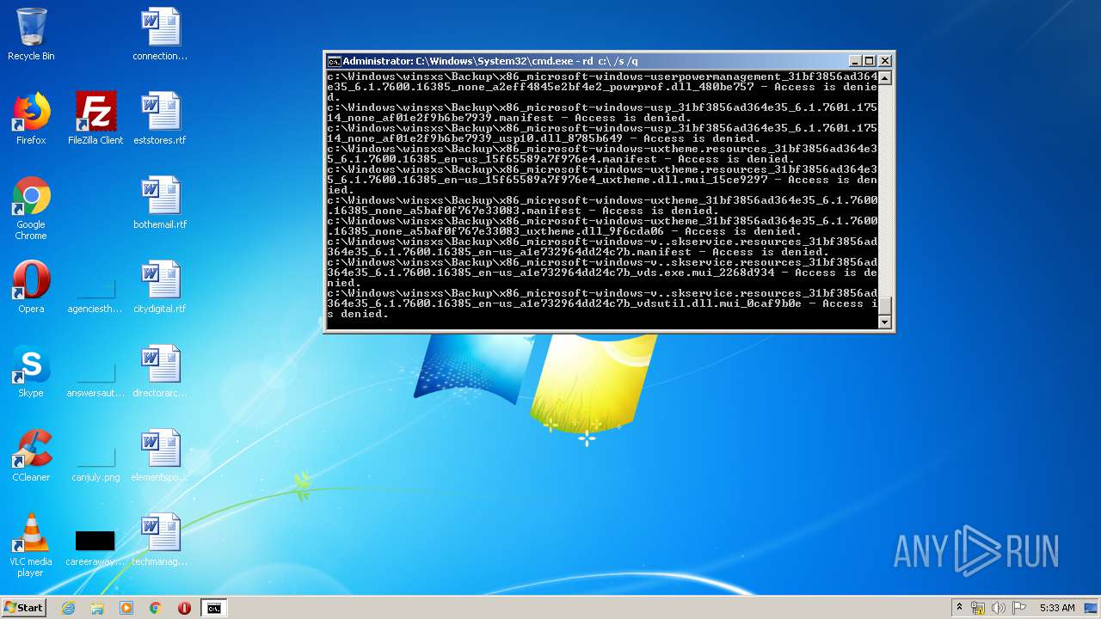Switch to cmd.exe taskbar button
This screenshot has height=619, width=1101.
pos(213,608)
